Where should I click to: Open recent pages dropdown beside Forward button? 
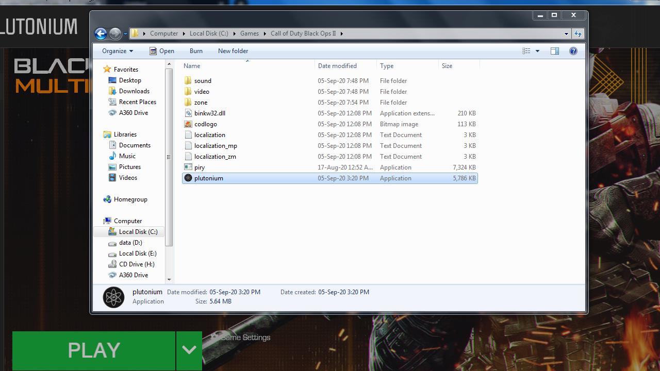pyautogui.click(x=125, y=34)
